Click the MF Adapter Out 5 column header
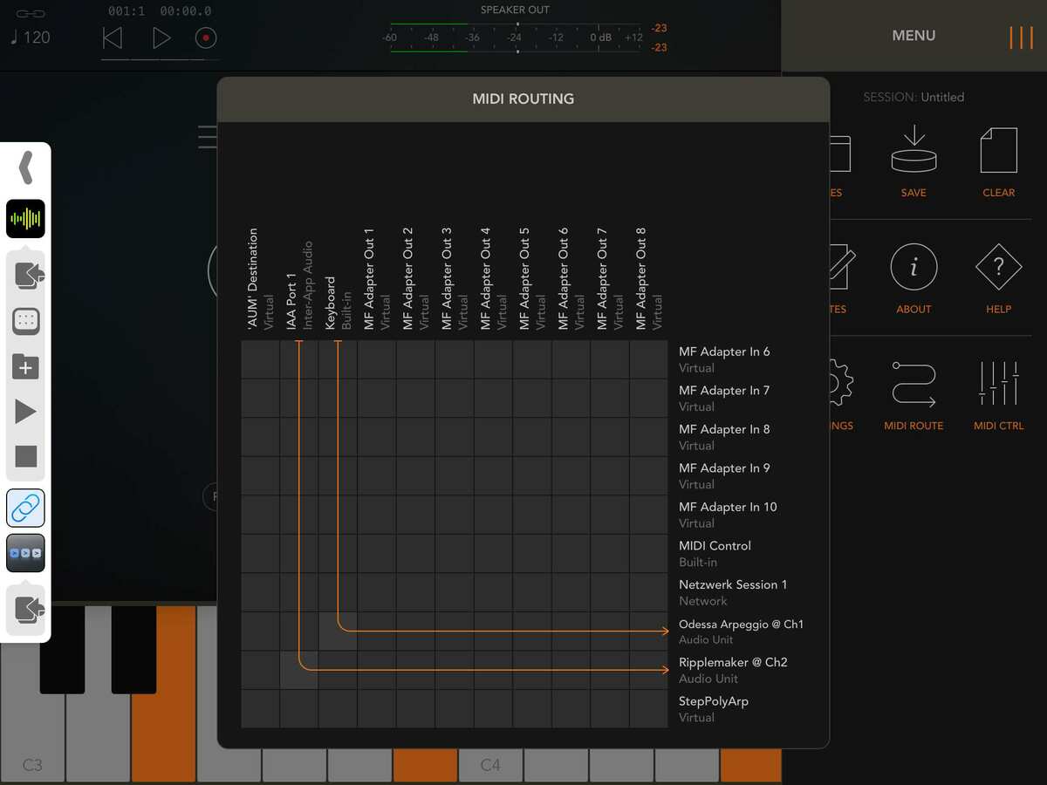The height and width of the screenshot is (785, 1047). (532, 279)
